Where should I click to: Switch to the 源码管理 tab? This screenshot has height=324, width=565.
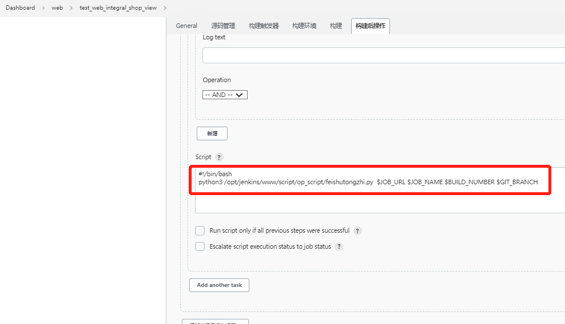point(223,26)
